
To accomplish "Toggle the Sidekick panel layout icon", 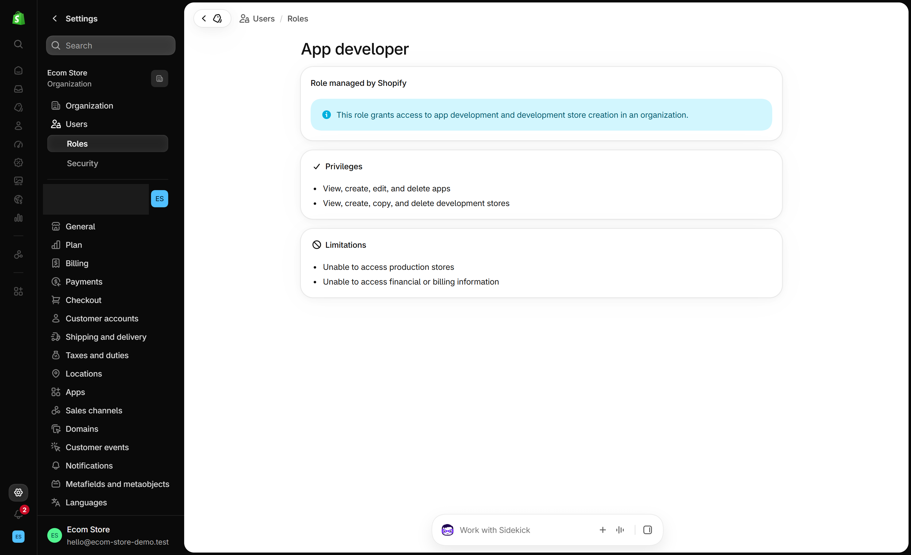I will coord(647,530).
